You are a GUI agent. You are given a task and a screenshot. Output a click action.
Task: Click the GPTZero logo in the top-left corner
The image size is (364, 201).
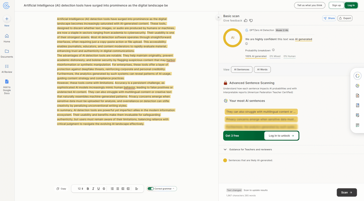coord(6,6)
